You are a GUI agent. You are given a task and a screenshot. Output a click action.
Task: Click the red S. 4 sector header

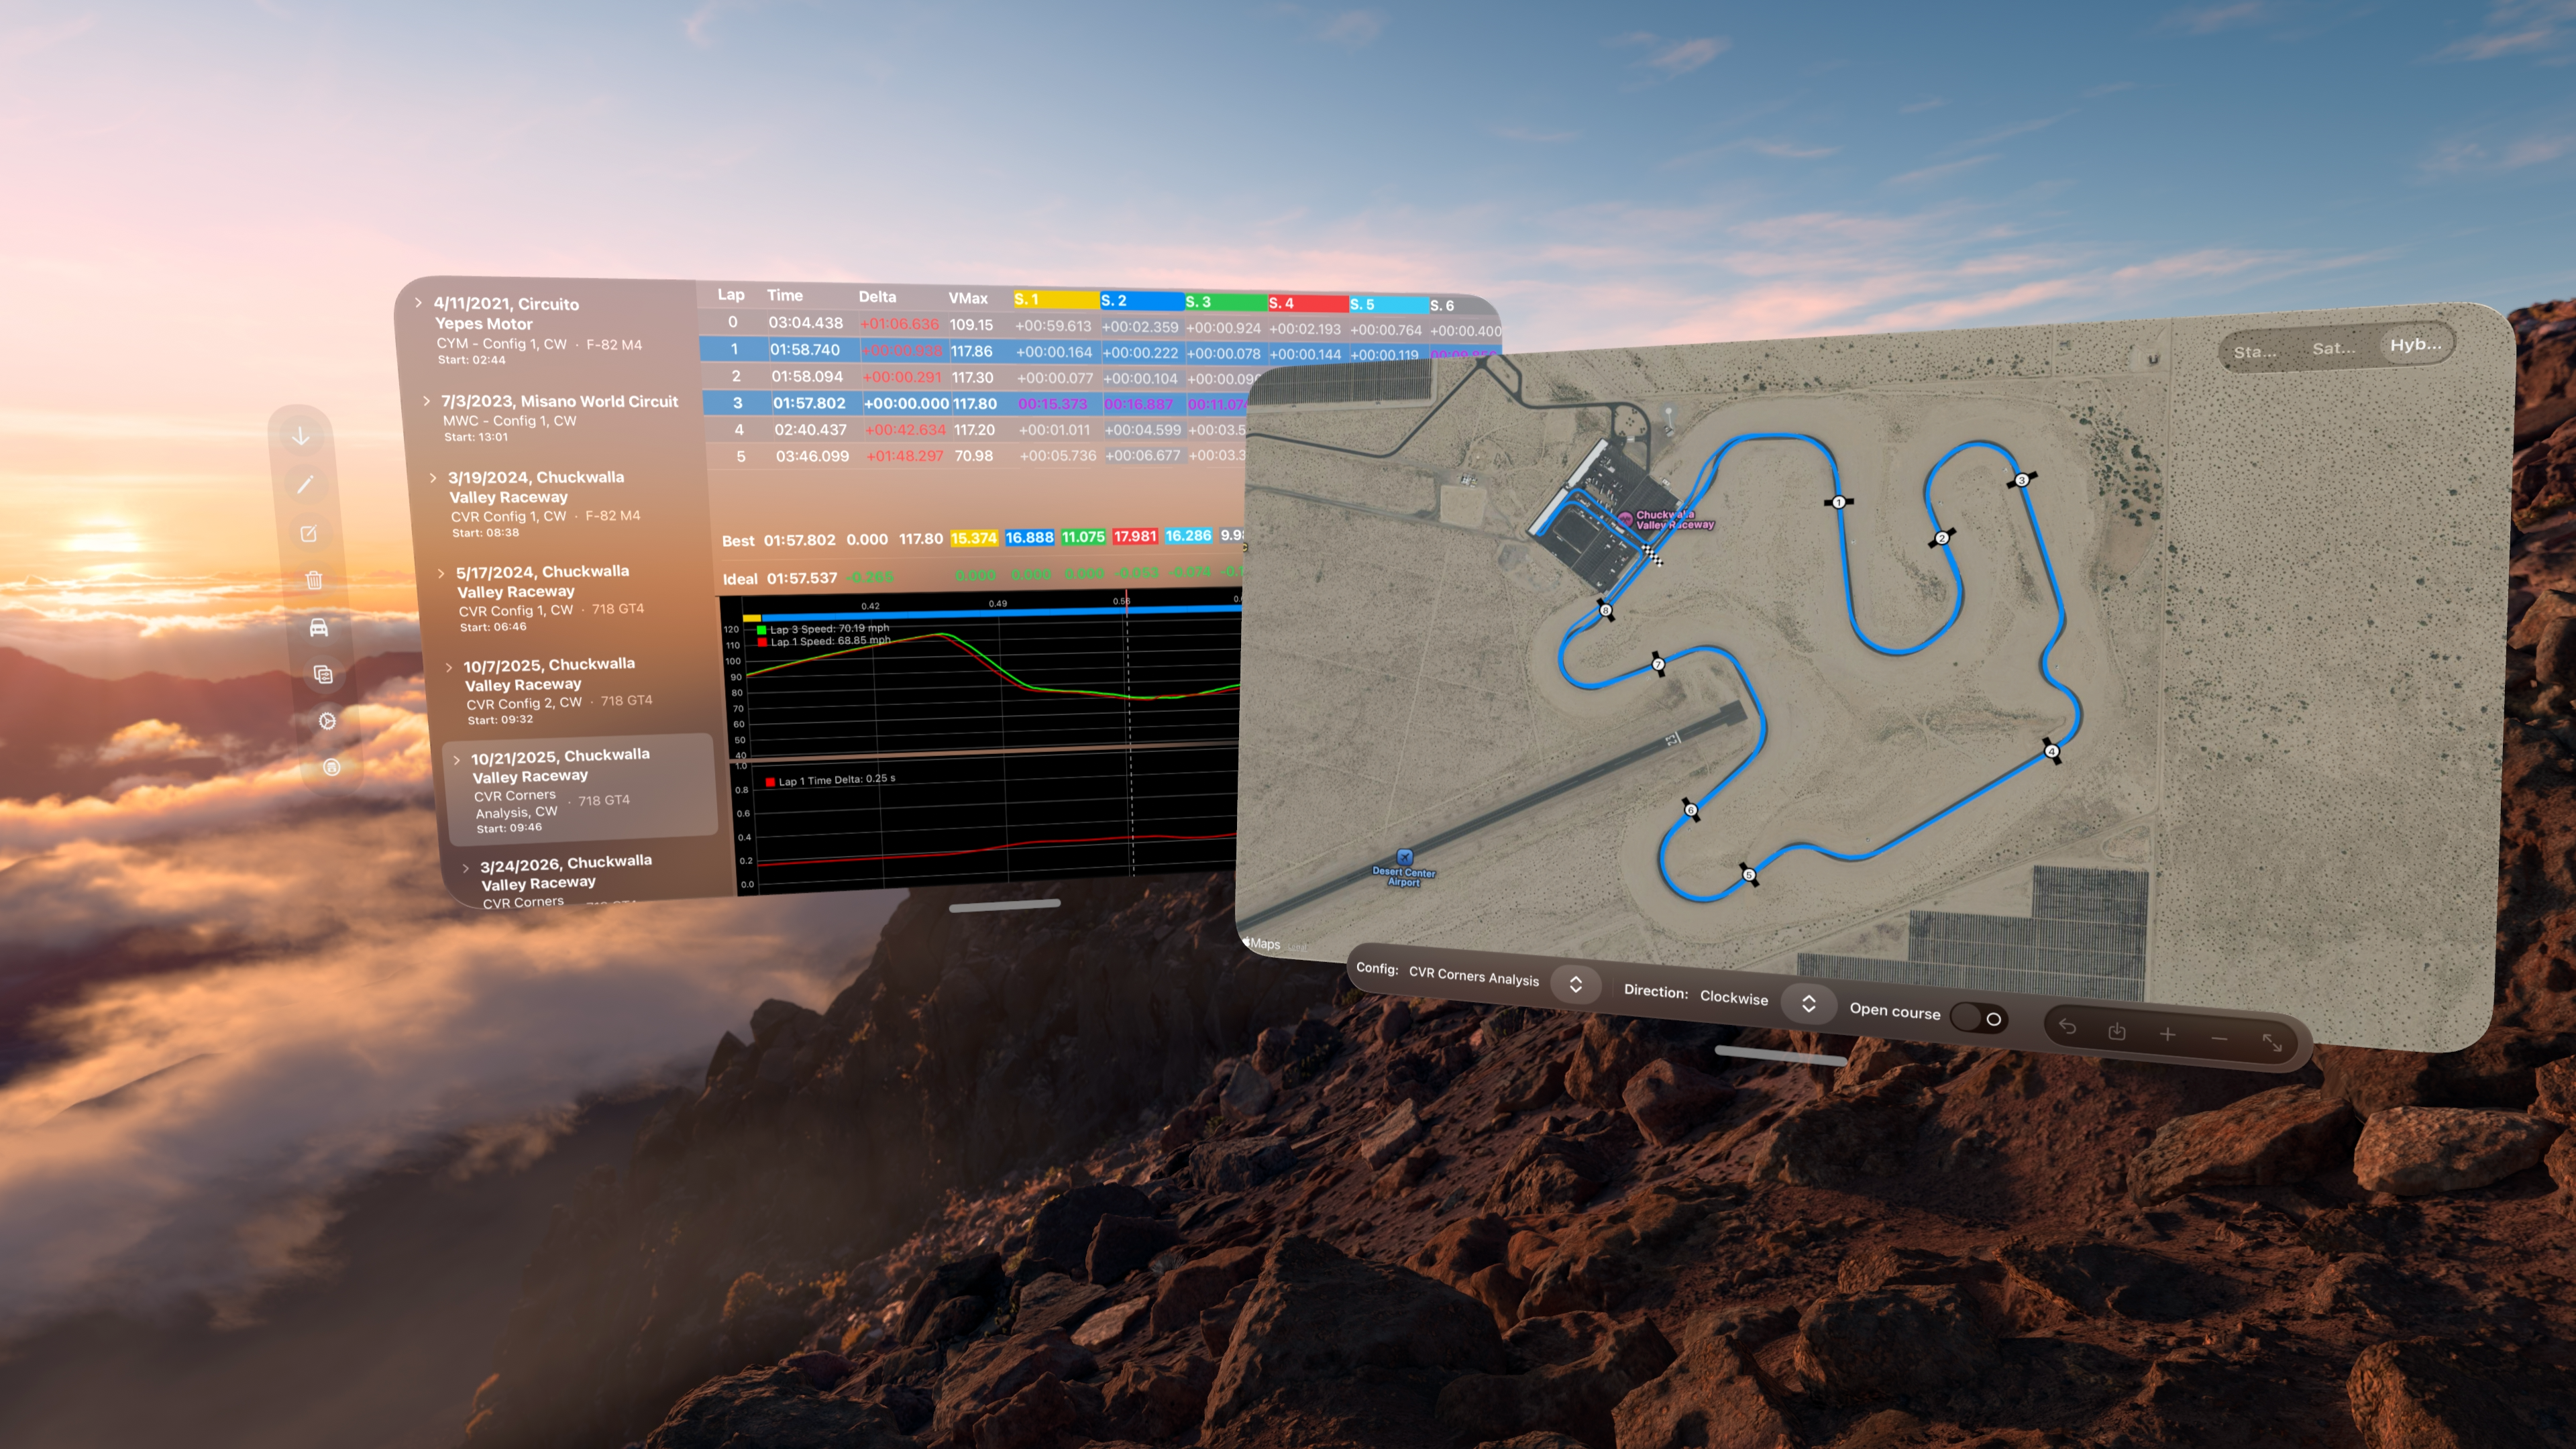click(x=1308, y=303)
